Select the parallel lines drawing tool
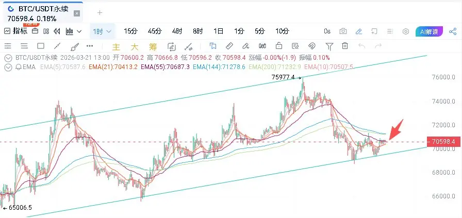462x218 pixels. (x=24, y=46)
